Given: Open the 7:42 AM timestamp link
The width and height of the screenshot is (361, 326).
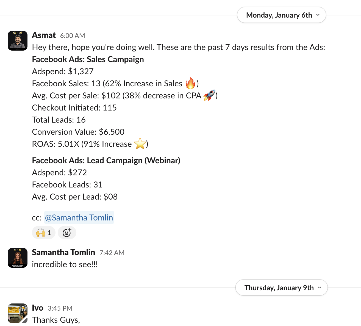Looking at the screenshot, I should (112, 253).
